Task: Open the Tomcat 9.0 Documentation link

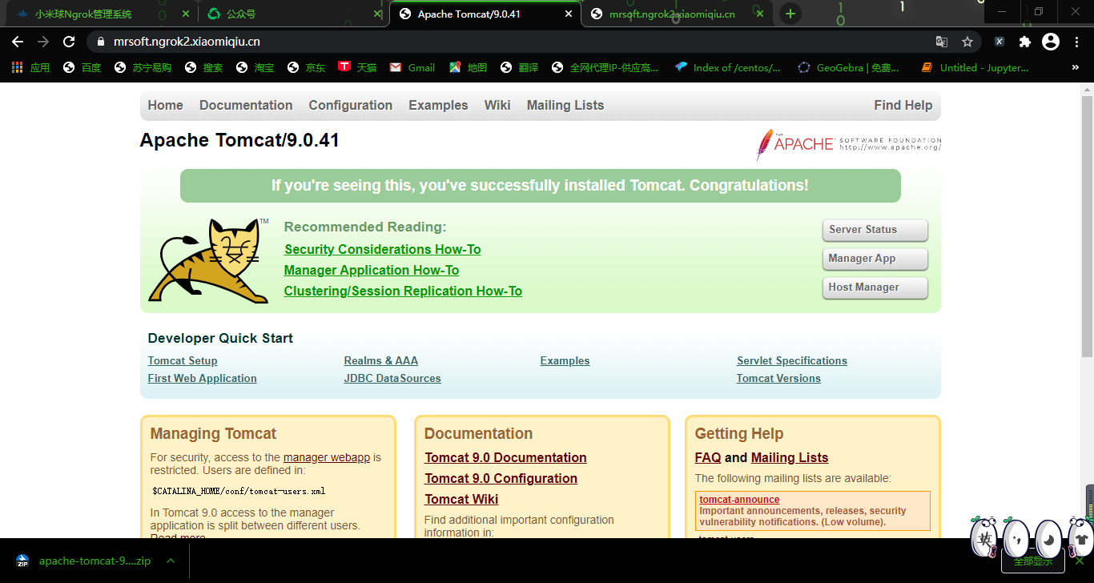Action: [x=505, y=457]
